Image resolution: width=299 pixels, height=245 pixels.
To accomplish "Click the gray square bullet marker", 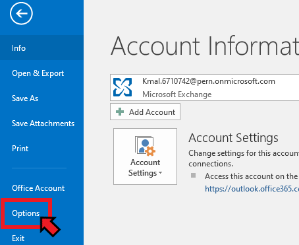I will click(x=194, y=176).
